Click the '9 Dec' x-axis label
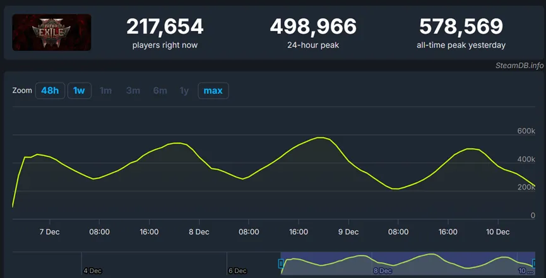Image resolution: width=546 pixels, height=278 pixels. (x=348, y=232)
